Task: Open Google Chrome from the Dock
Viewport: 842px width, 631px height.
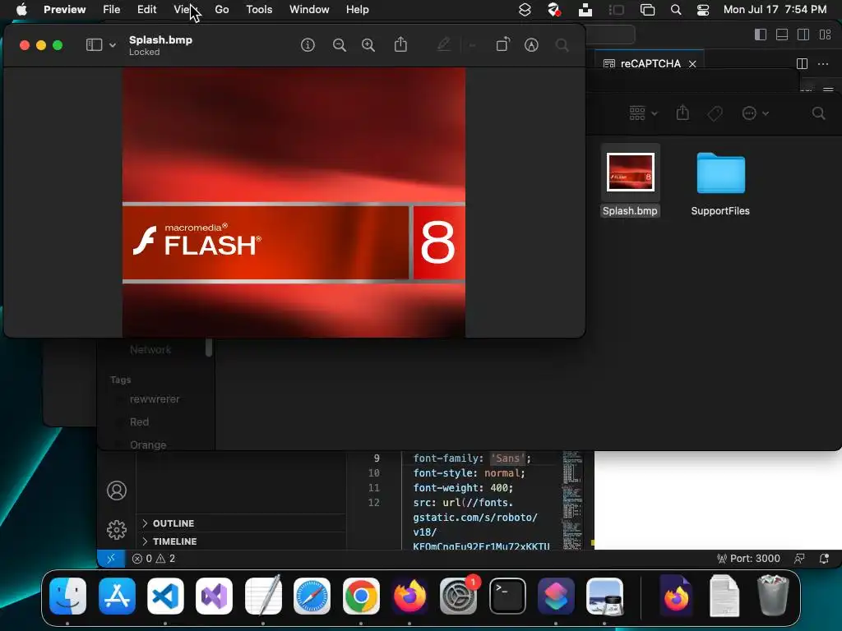Action: coord(361,596)
